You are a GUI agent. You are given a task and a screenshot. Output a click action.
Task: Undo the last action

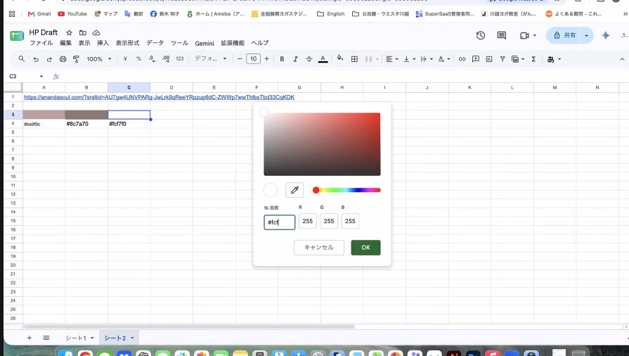pos(36,59)
